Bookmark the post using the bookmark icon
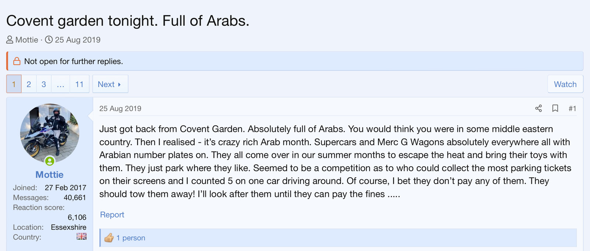Viewport: 590px width, 251px height. point(555,108)
